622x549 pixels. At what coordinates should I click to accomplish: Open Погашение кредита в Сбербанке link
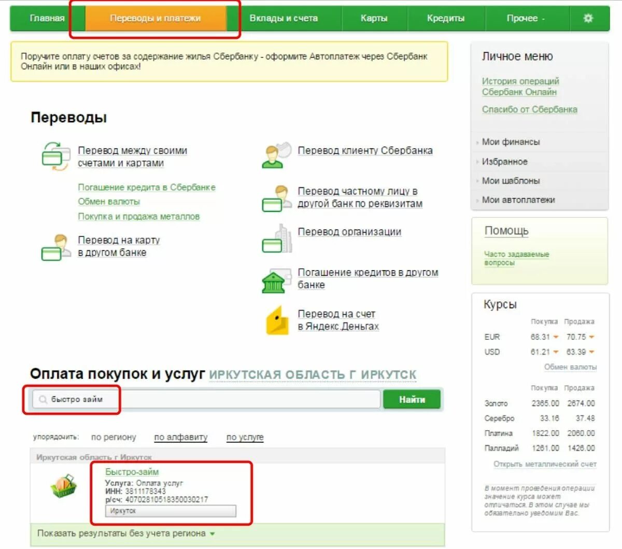[147, 188]
